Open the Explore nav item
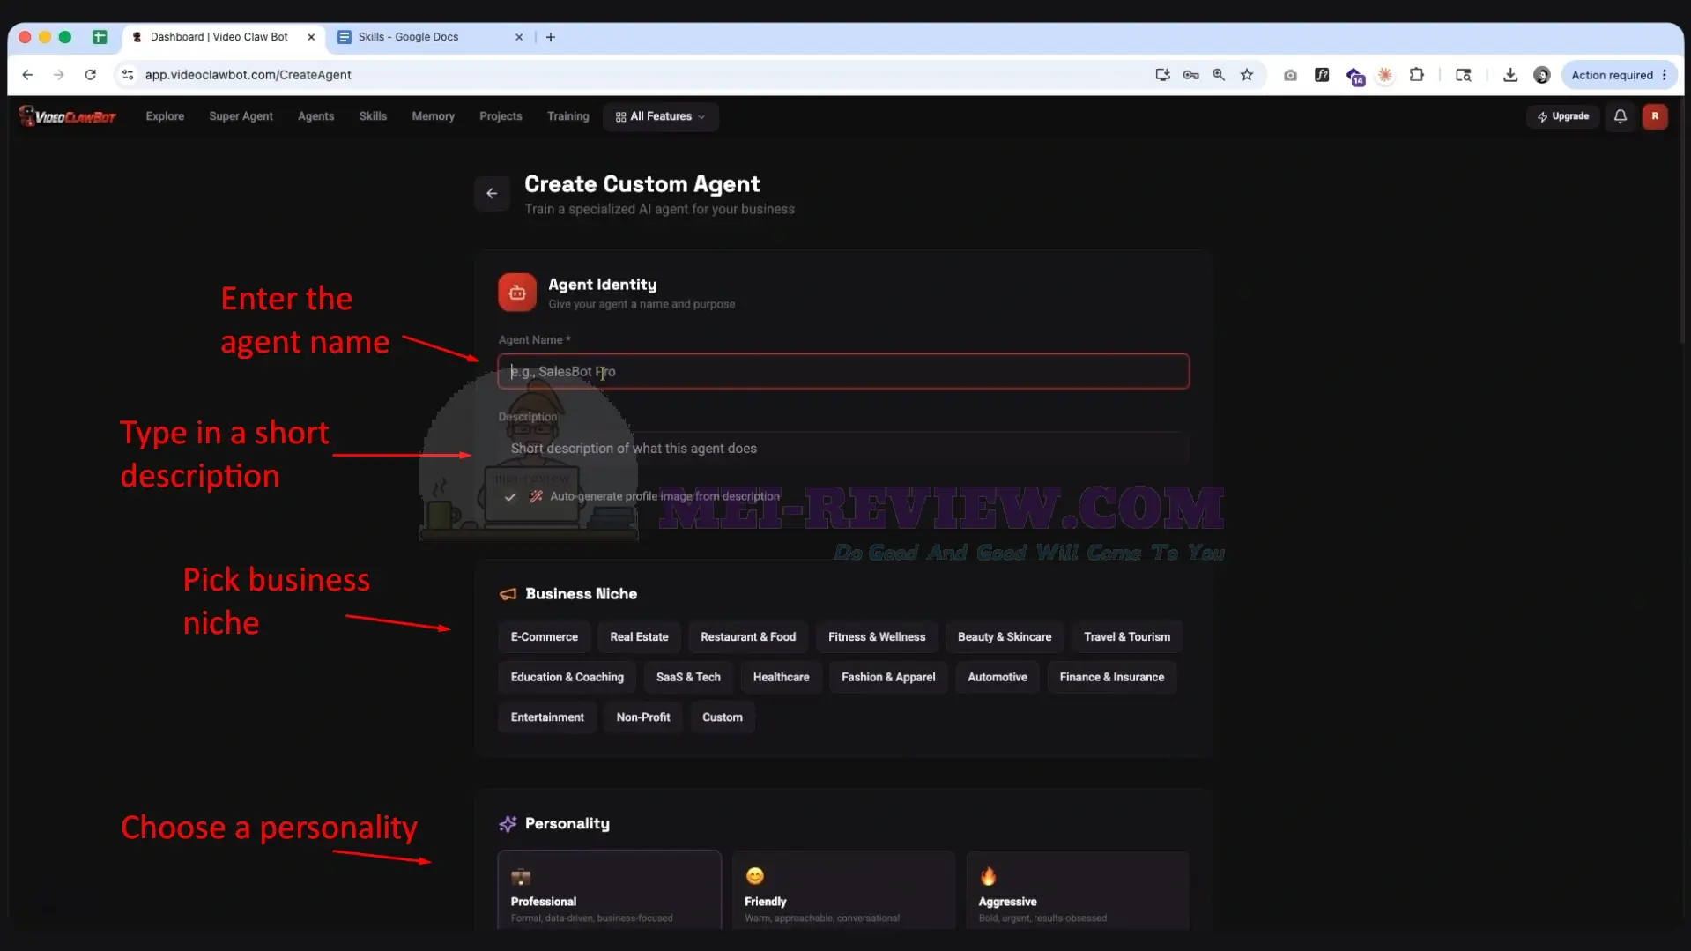The image size is (1691, 951). click(x=165, y=116)
